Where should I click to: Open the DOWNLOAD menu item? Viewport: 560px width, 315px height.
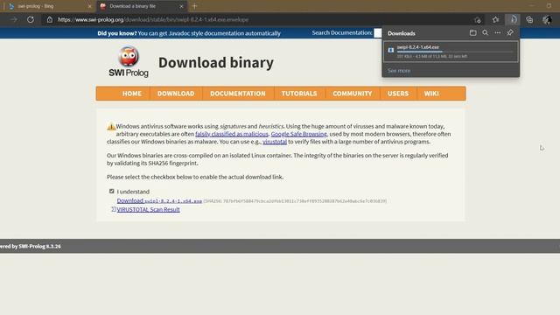pos(176,94)
